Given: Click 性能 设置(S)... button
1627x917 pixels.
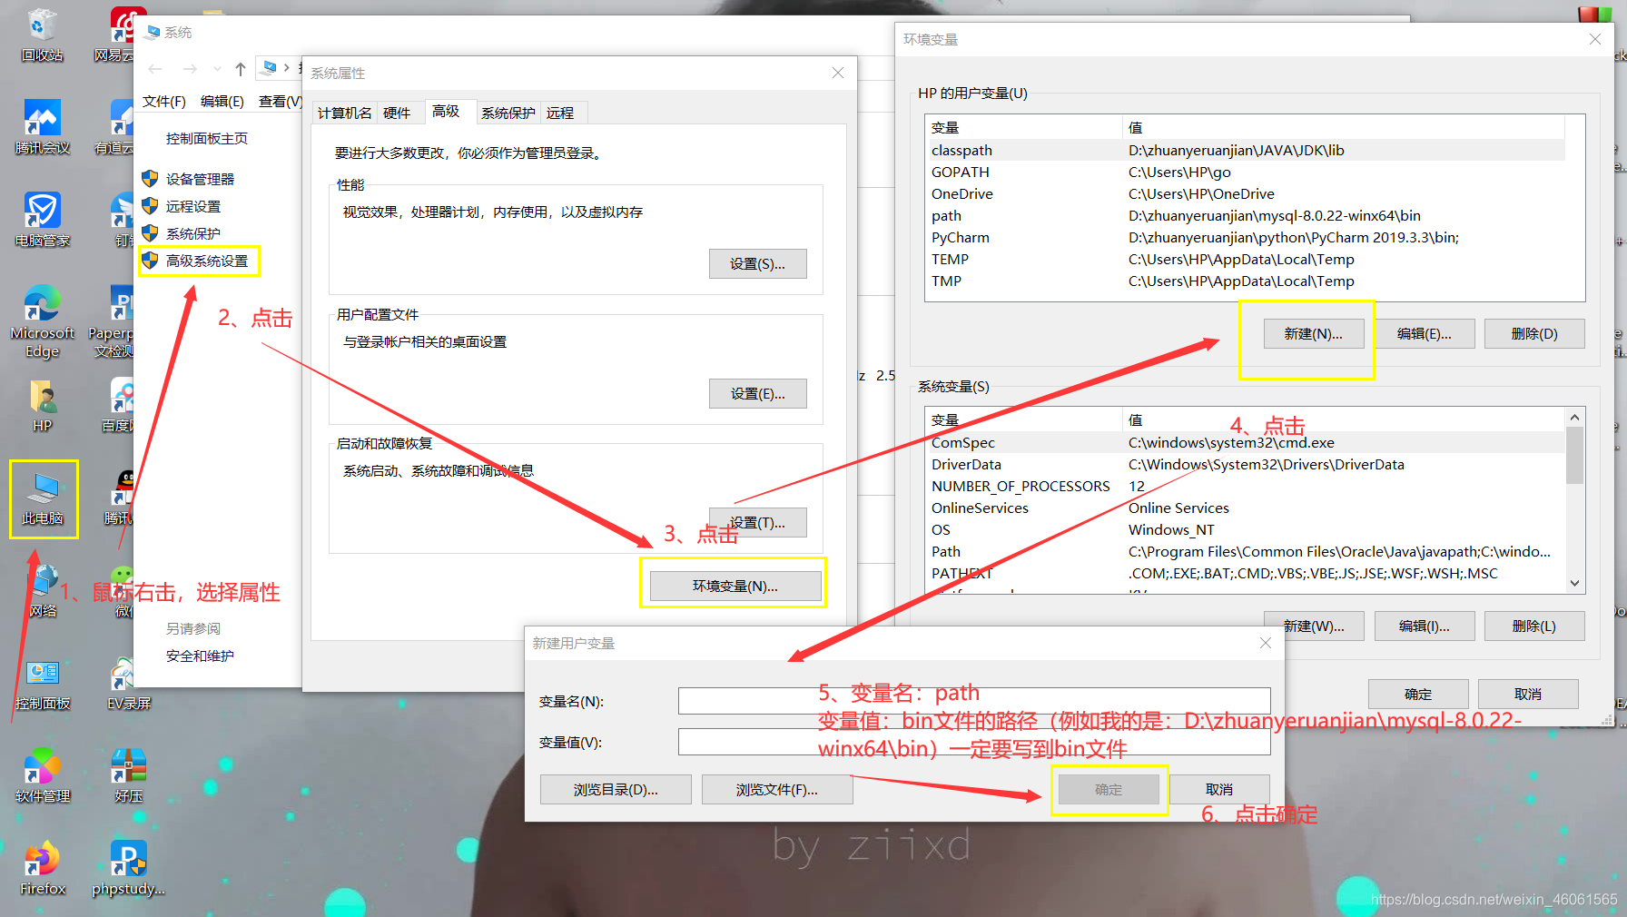Looking at the screenshot, I should (x=757, y=263).
